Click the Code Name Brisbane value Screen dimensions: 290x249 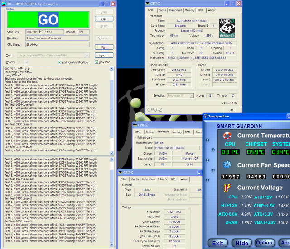point(180,26)
